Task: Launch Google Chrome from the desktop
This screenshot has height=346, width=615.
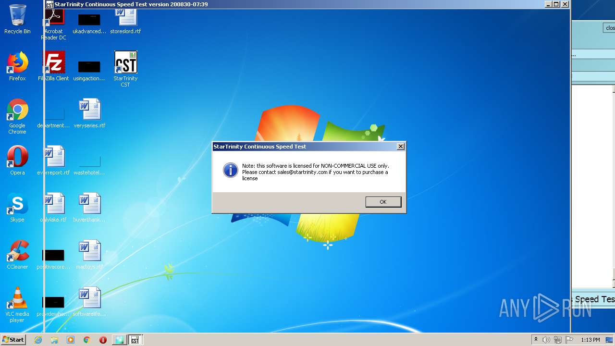Action: click(17, 116)
